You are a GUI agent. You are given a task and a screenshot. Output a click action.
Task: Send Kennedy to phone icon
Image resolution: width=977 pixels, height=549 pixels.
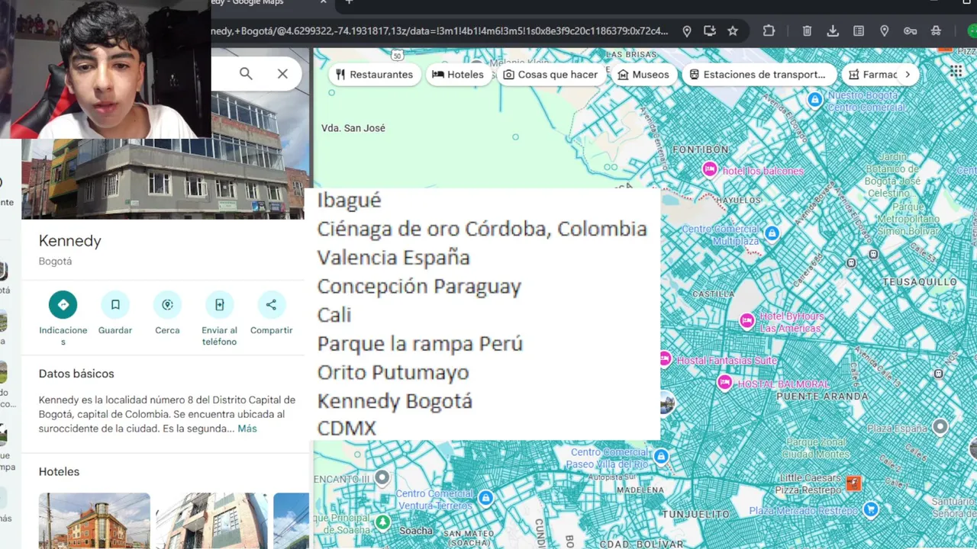(x=219, y=304)
